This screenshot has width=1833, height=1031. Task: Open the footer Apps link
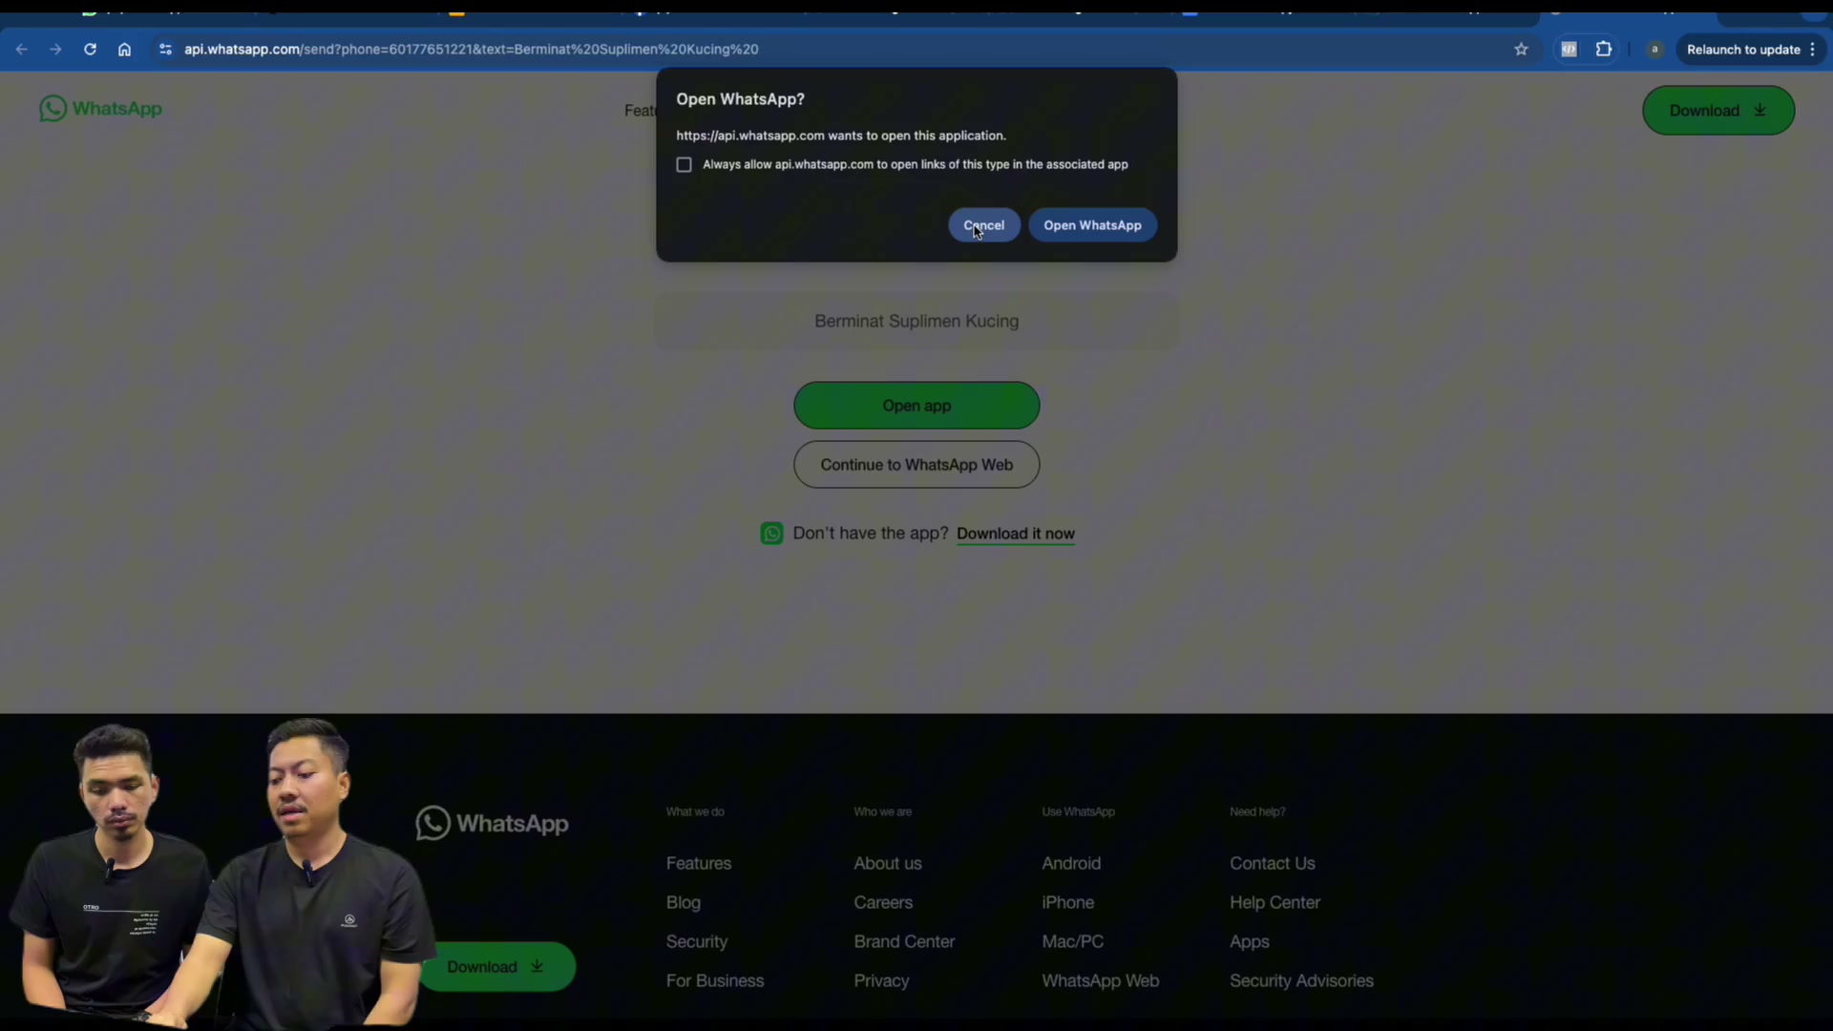click(x=1250, y=941)
